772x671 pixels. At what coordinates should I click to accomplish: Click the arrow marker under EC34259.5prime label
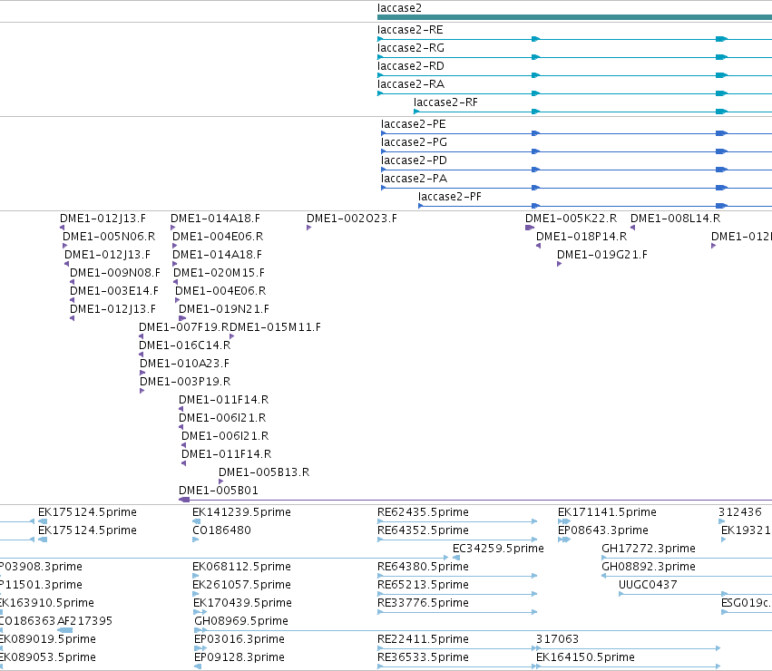click(456, 558)
